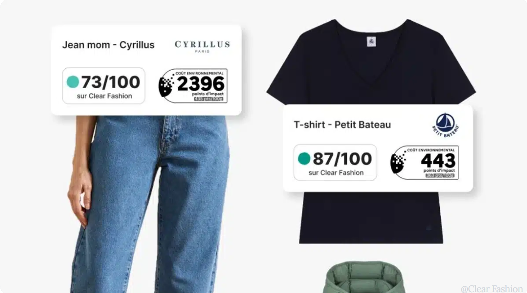Click the 363 pts/100g grey tag
Viewport: 527px width, 293px height.
click(439, 175)
